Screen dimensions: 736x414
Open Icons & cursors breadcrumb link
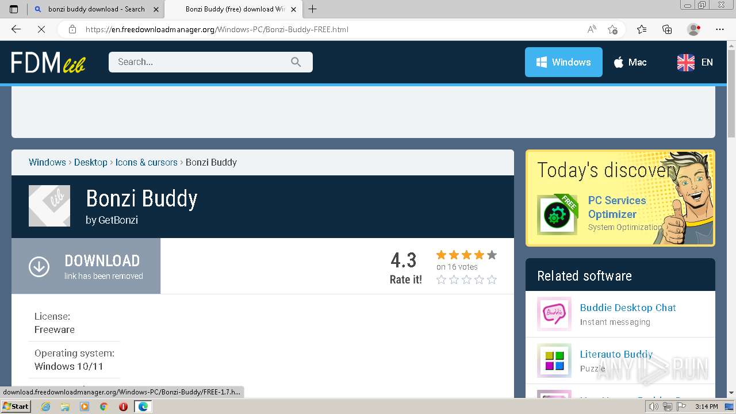pyautogui.click(x=147, y=162)
